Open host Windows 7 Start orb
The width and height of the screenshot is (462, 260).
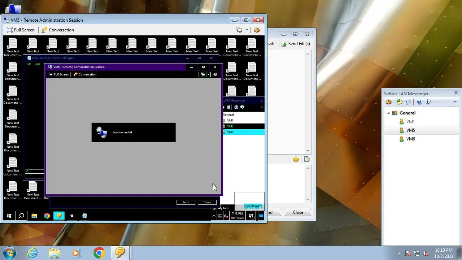coord(9,253)
